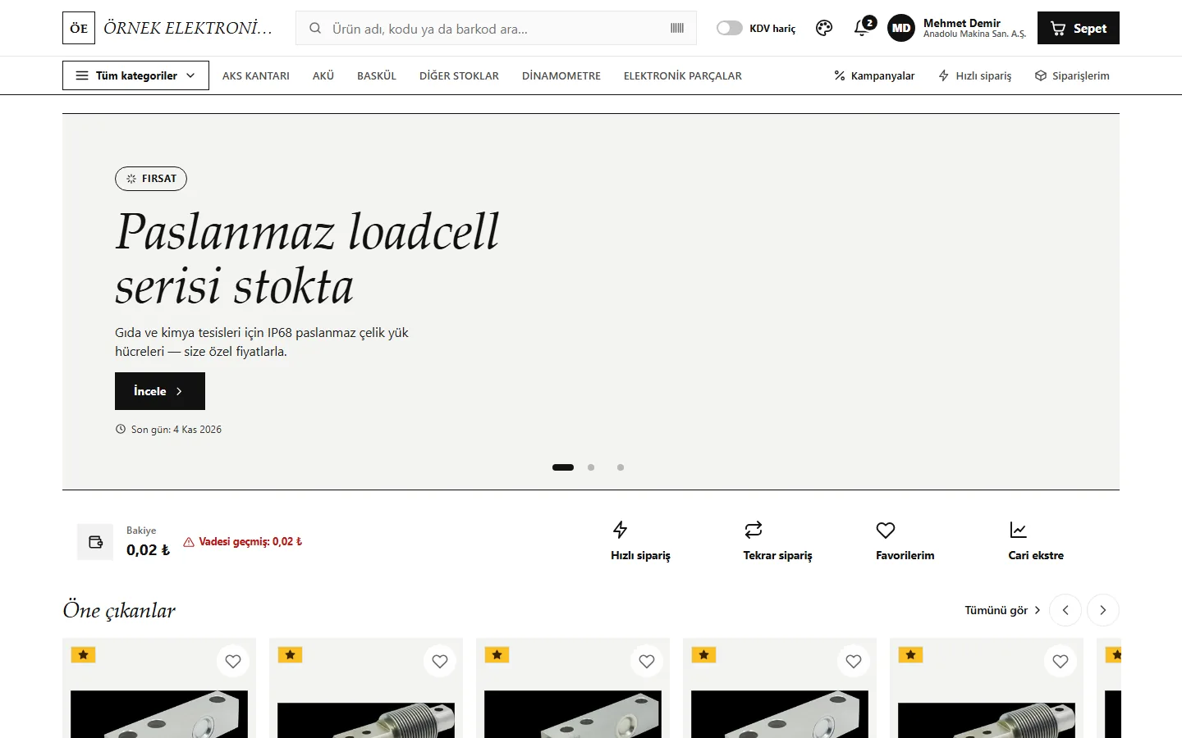Click the FIRSAT badge on the banner

tap(151, 179)
